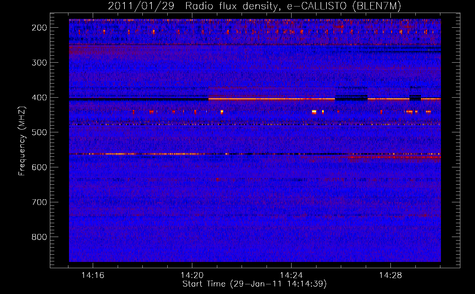Click the orange interference line near 563 MHz

[x=255, y=154]
